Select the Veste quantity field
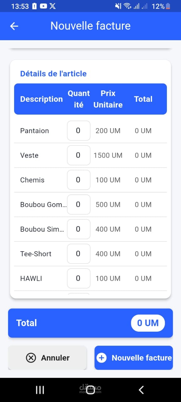This screenshot has height=402, width=181. [x=79, y=155]
